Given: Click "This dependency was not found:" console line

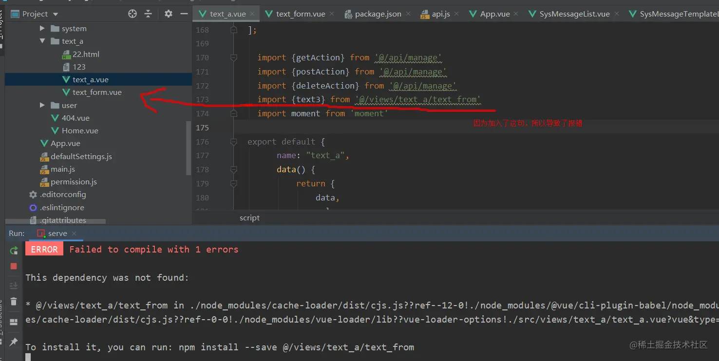Looking at the screenshot, I should [x=107, y=277].
